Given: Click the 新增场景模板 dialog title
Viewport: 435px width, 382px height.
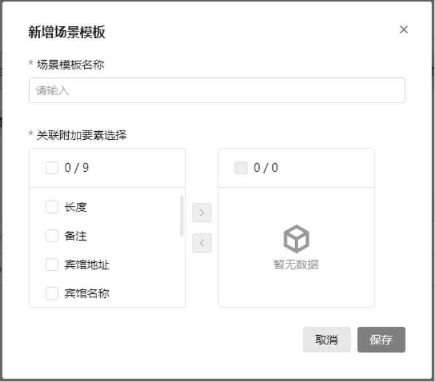Looking at the screenshot, I should (67, 32).
